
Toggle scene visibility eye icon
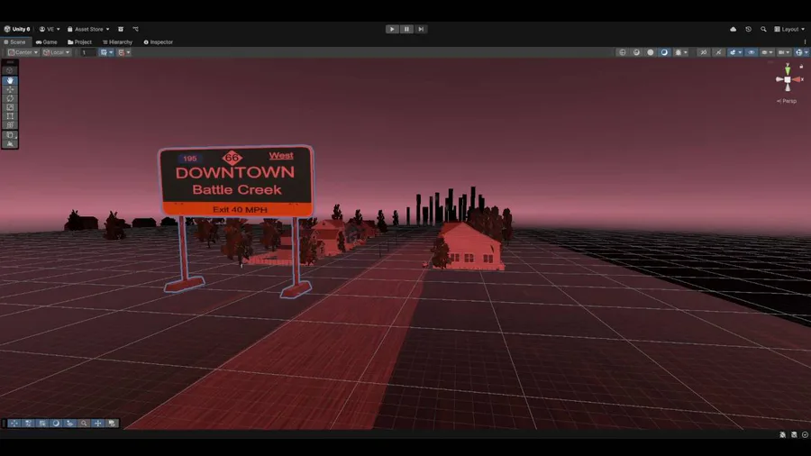[x=751, y=52]
